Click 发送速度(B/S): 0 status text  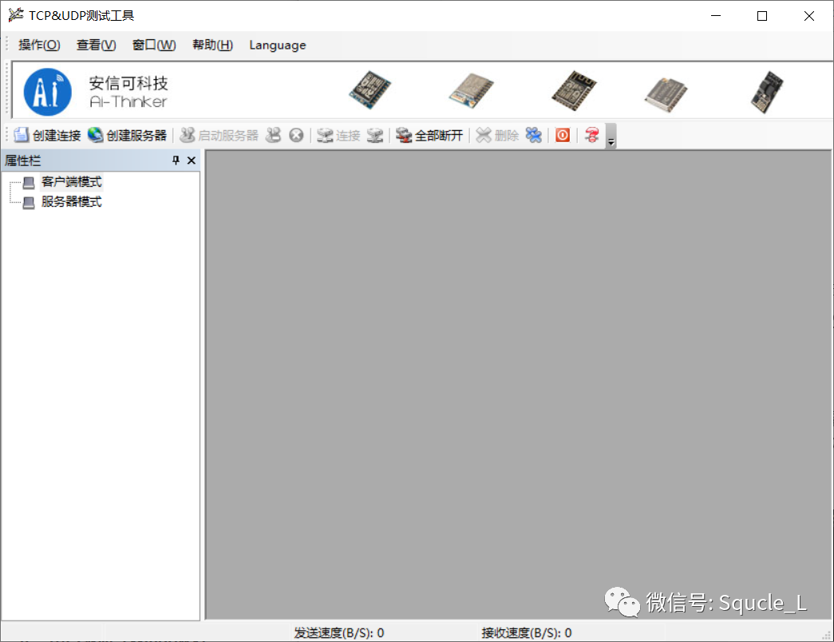pyautogui.click(x=339, y=633)
